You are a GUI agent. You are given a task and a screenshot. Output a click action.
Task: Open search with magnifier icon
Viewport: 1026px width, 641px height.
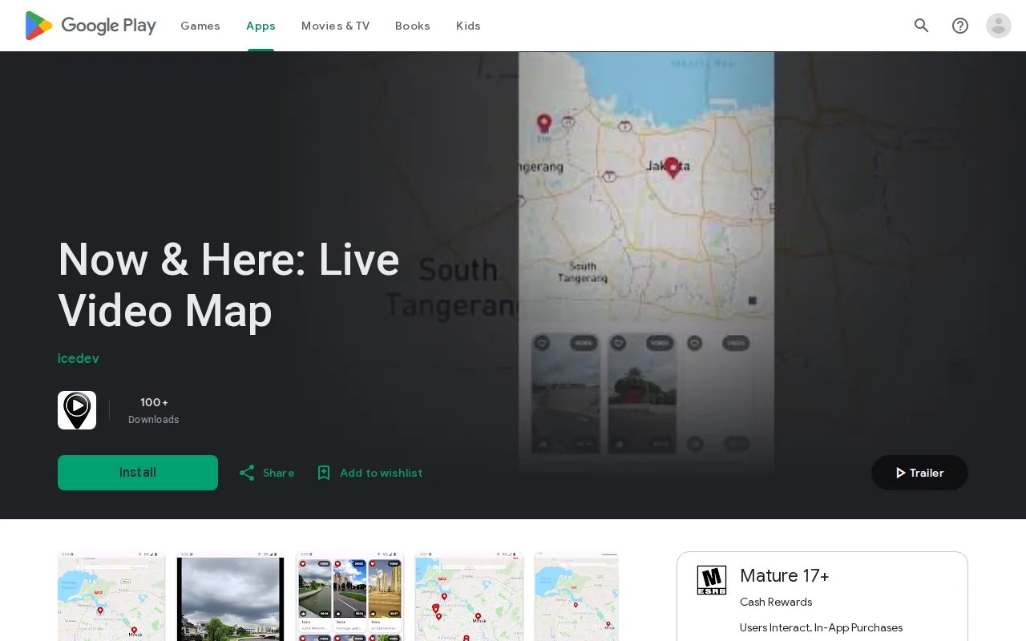coord(922,26)
